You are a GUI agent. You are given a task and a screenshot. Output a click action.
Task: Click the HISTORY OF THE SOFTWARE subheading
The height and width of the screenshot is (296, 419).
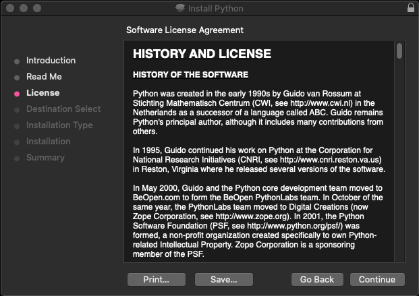coord(190,75)
